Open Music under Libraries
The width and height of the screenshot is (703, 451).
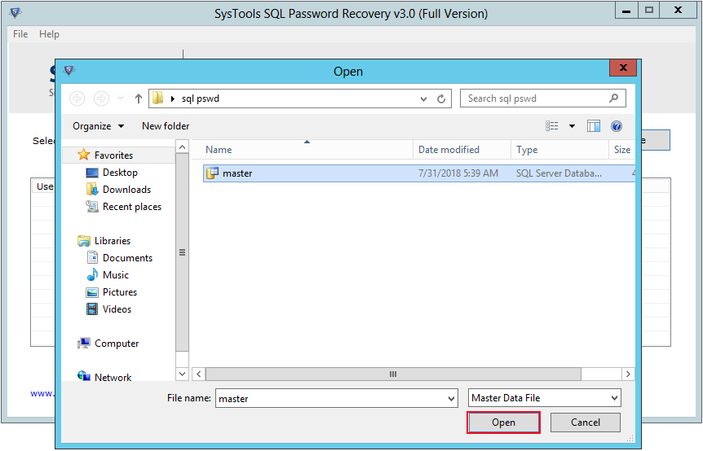115,275
